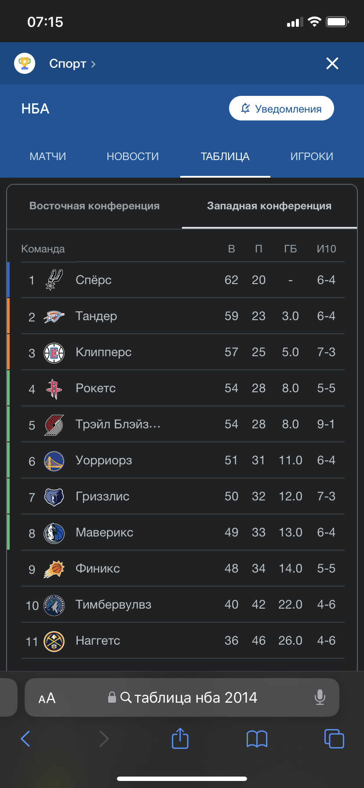Close the sports panel with X
The height and width of the screenshot is (788, 364).
[332, 63]
